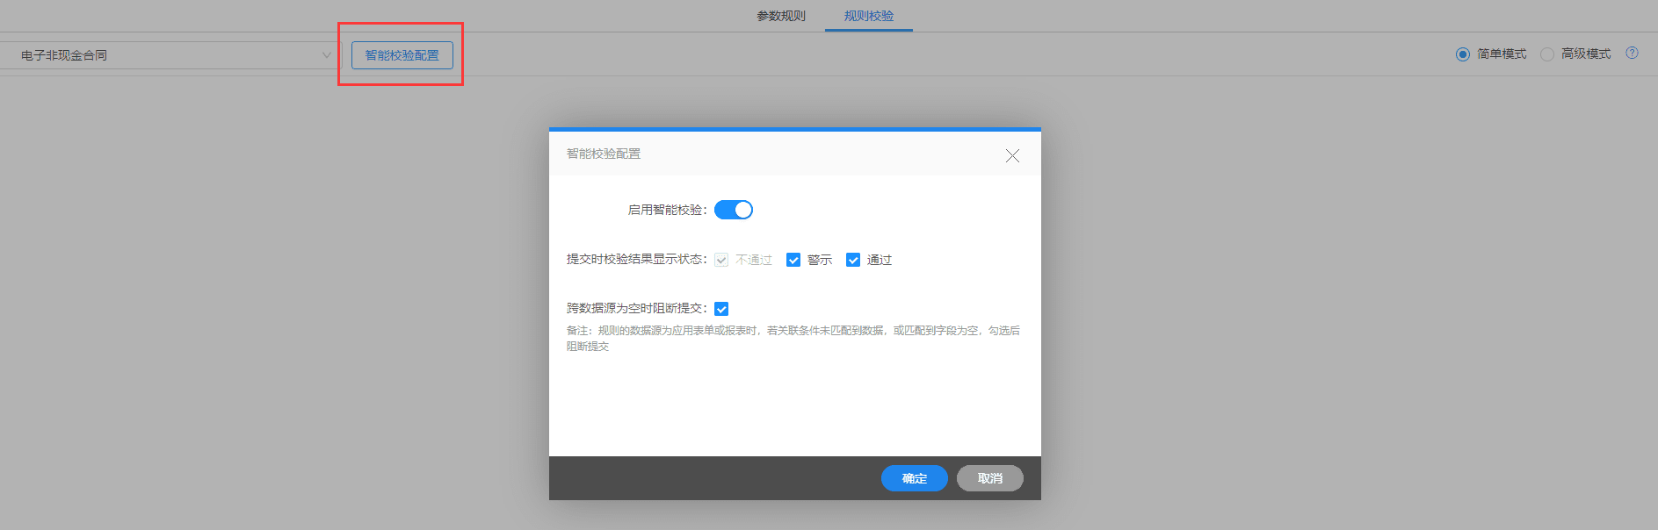Uncheck the 警示 checkbox

[x=793, y=260]
